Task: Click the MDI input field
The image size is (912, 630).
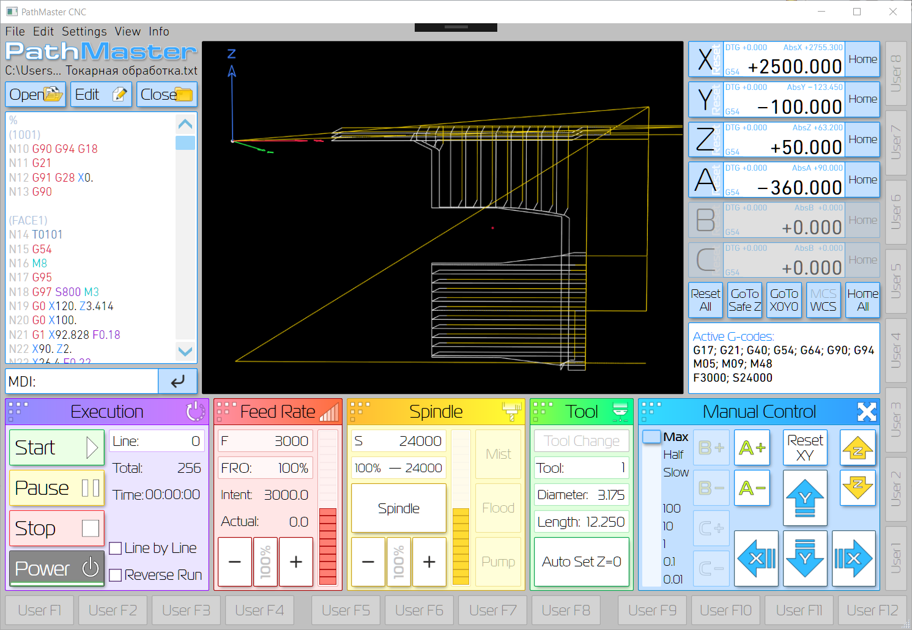Action: [82, 381]
